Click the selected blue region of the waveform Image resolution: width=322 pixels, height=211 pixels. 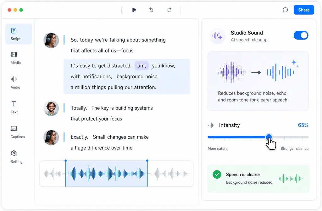coord(106,174)
